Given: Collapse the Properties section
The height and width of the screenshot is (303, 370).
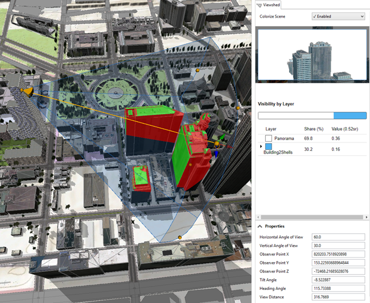Looking at the screenshot, I should (260, 226).
